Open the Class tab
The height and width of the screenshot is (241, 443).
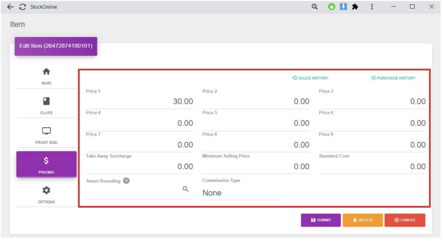click(x=46, y=105)
